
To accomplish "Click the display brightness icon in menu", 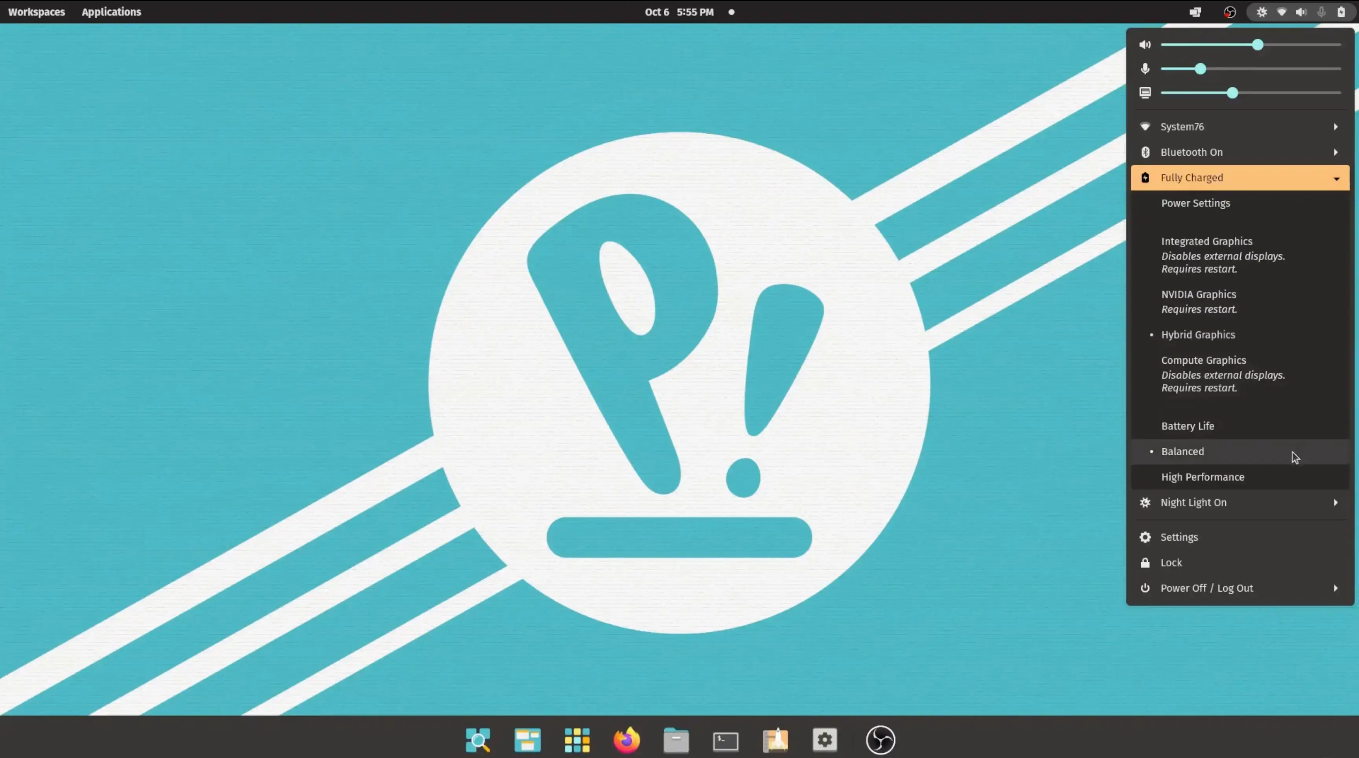I will [x=1145, y=93].
